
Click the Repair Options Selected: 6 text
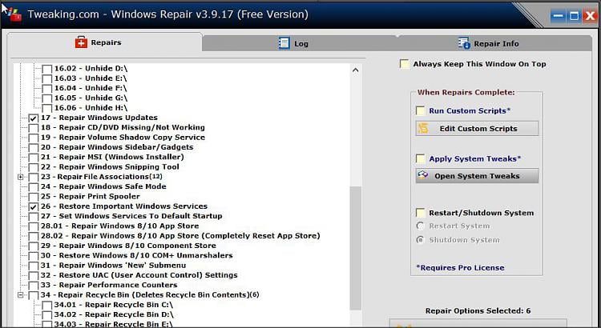coord(478,310)
